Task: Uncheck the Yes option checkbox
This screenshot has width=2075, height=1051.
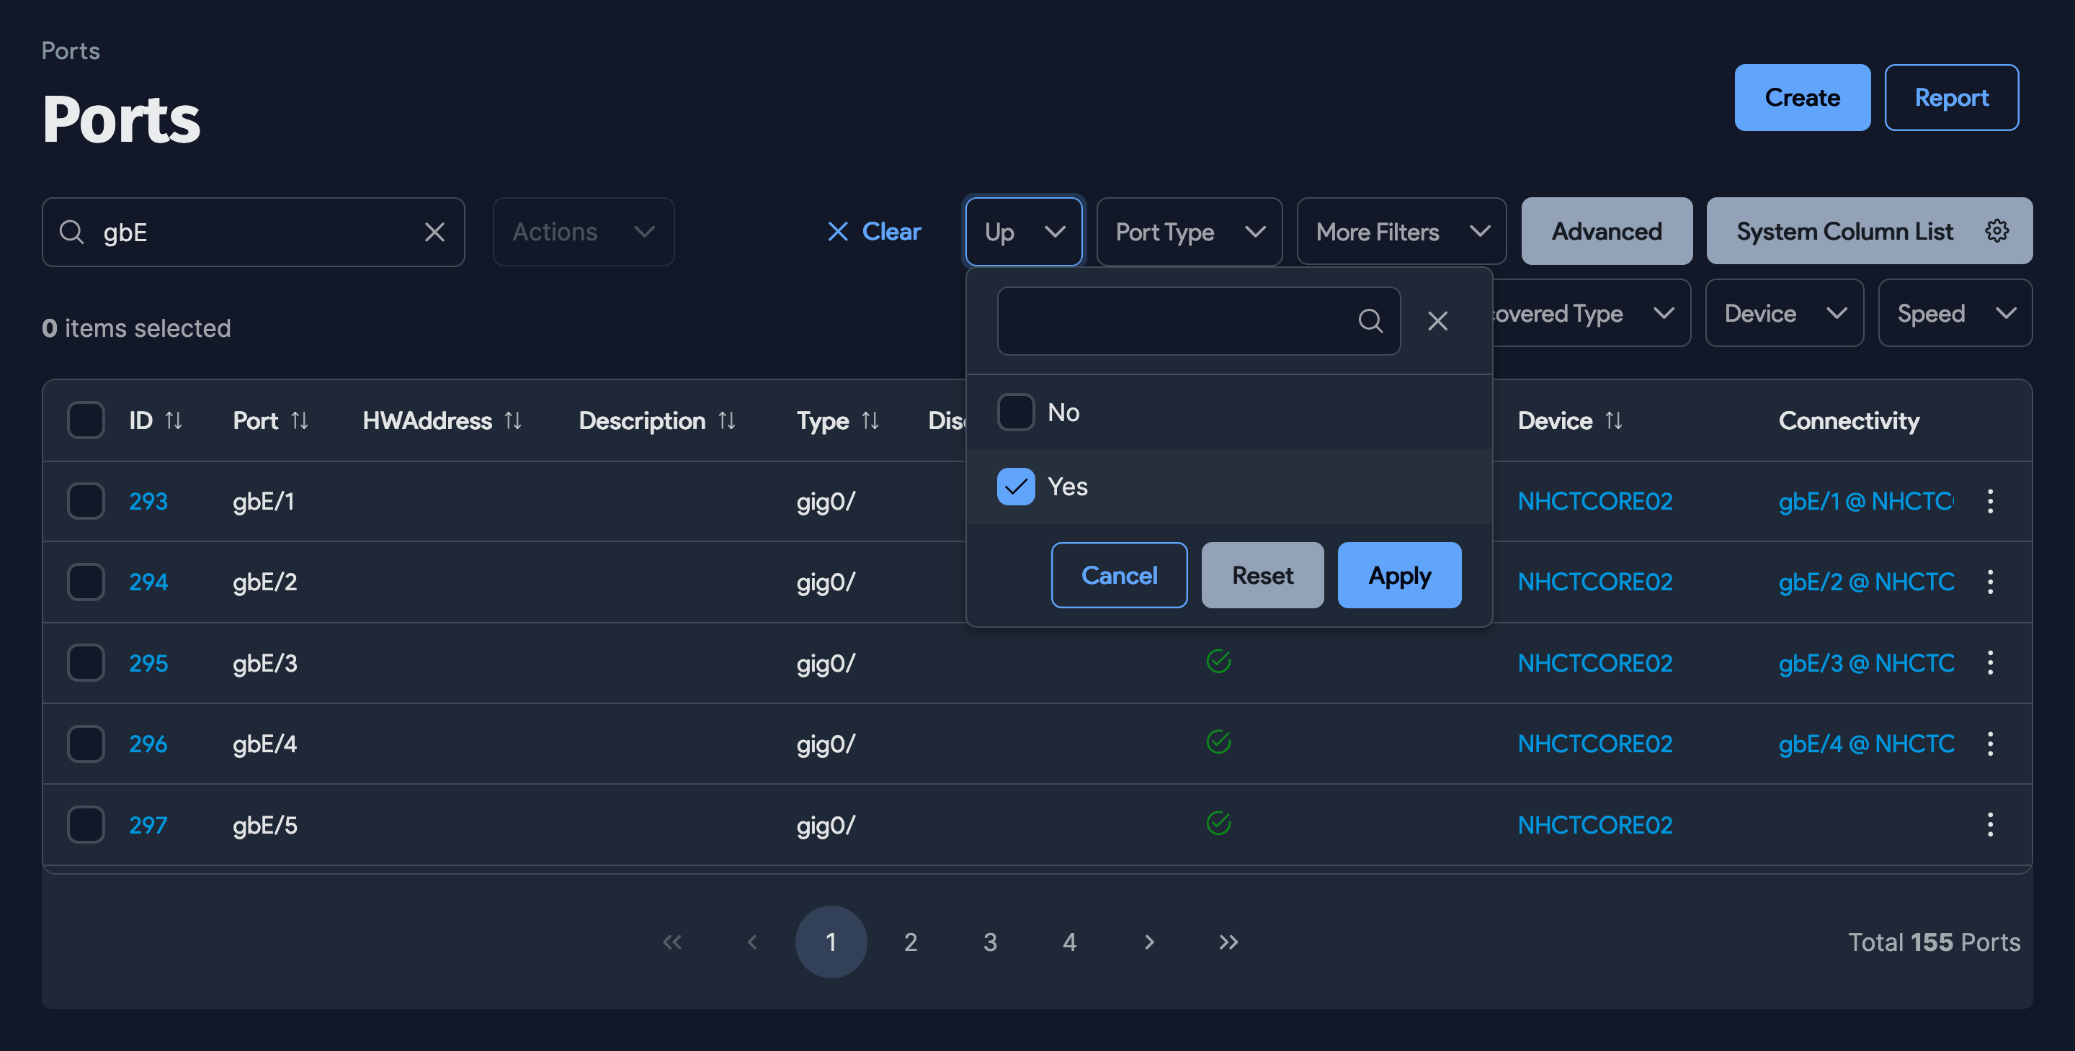Action: click(1015, 486)
